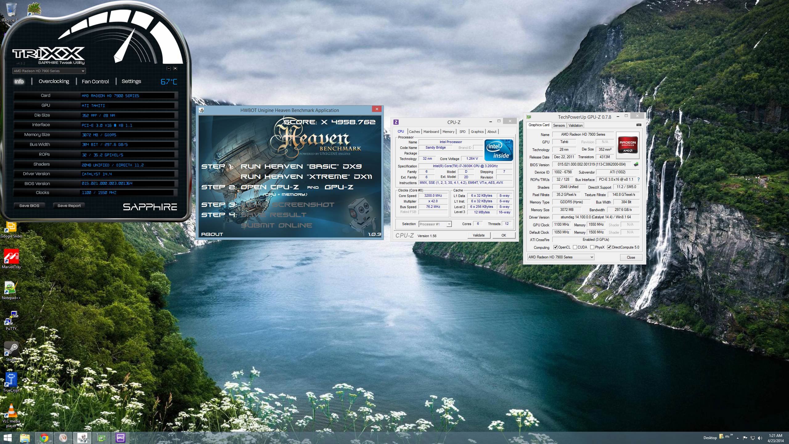Open TrueCrypt desktop shortcut

click(x=11, y=382)
